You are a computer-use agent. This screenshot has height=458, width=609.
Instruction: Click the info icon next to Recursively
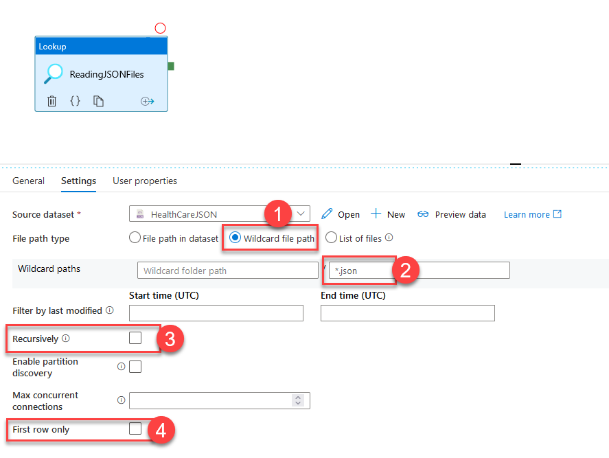point(66,339)
